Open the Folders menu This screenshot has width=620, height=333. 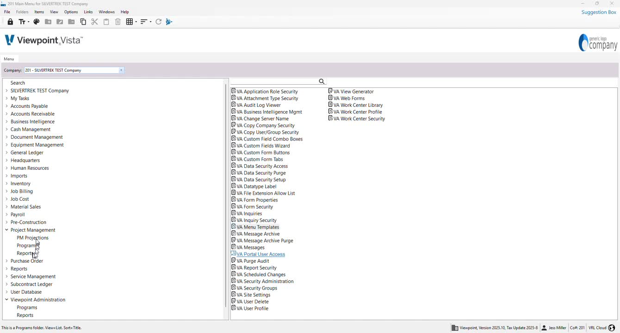tap(22, 12)
